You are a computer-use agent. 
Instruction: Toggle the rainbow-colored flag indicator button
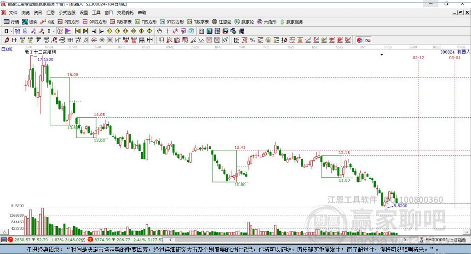tap(68, 31)
